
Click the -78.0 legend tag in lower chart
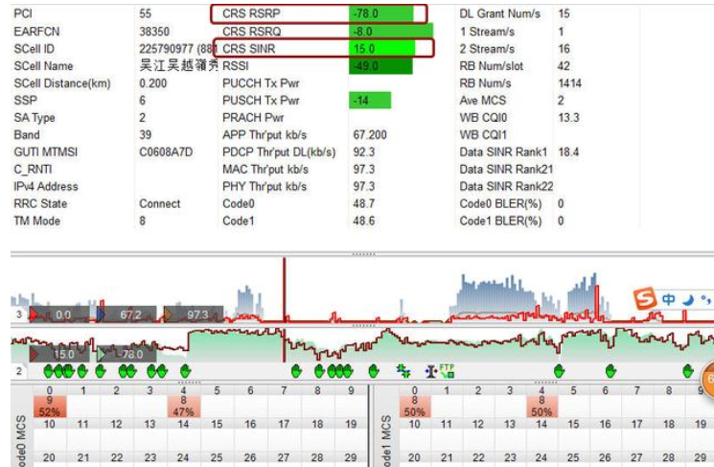pos(125,355)
